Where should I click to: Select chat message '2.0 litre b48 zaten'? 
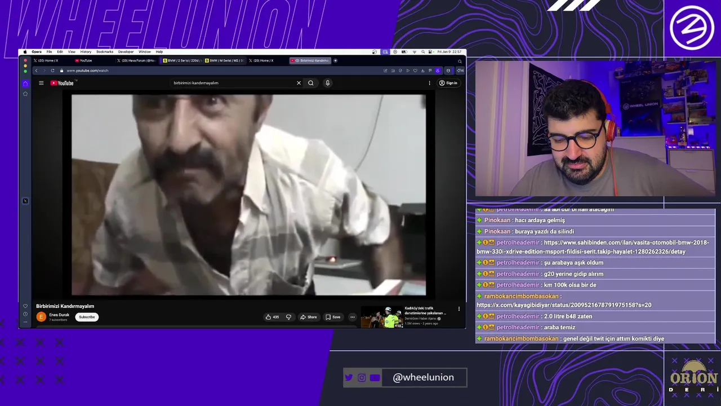pyautogui.click(x=568, y=316)
